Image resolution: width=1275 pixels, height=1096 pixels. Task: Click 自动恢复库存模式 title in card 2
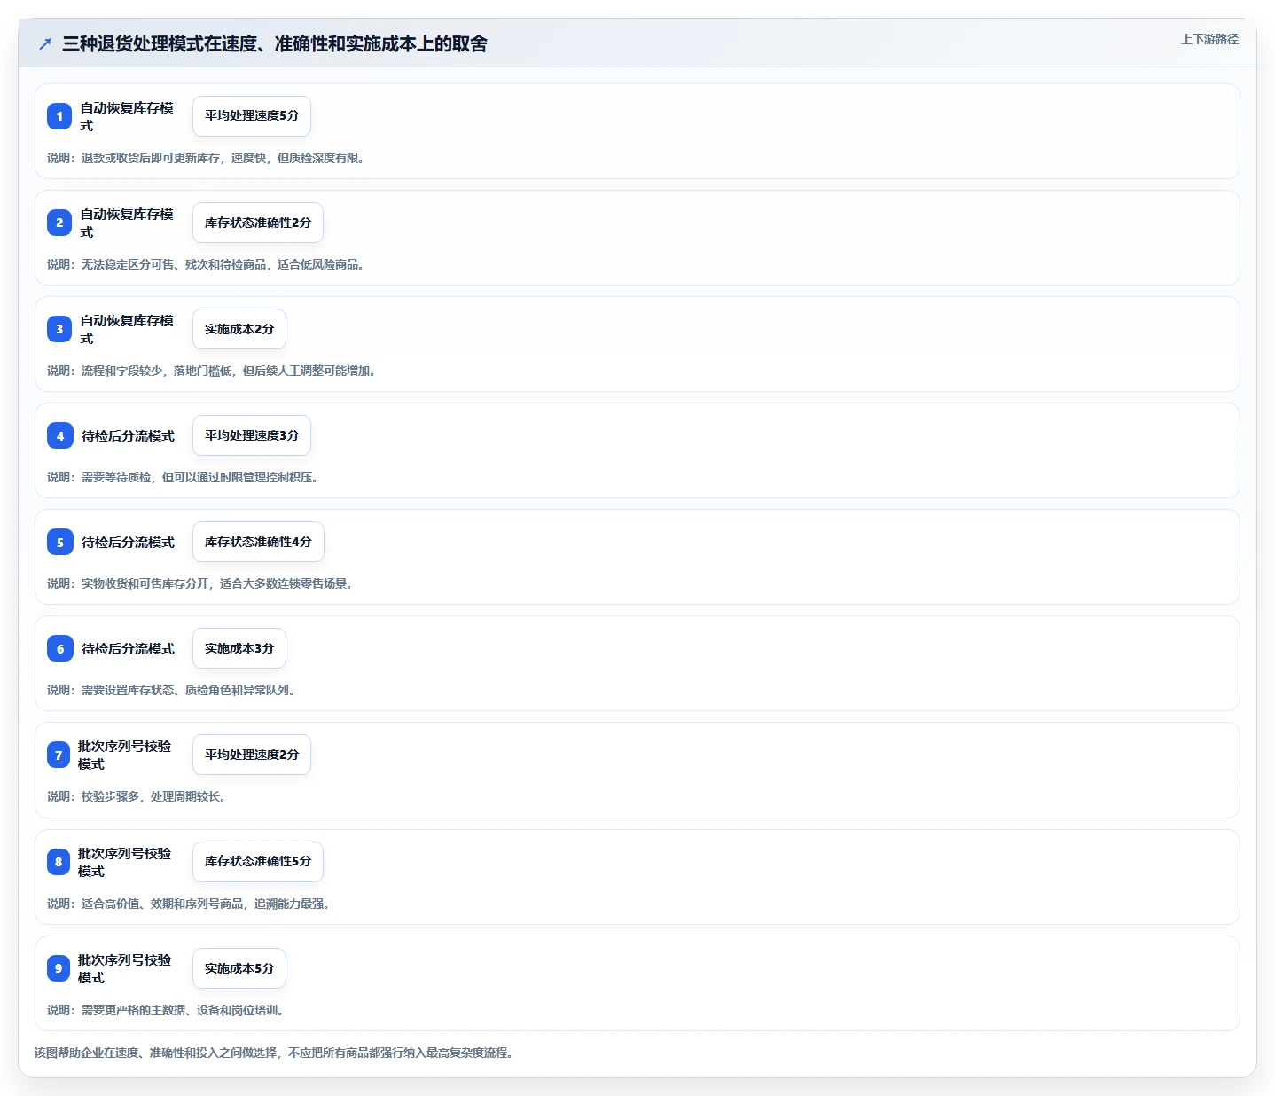pyautogui.click(x=127, y=223)
